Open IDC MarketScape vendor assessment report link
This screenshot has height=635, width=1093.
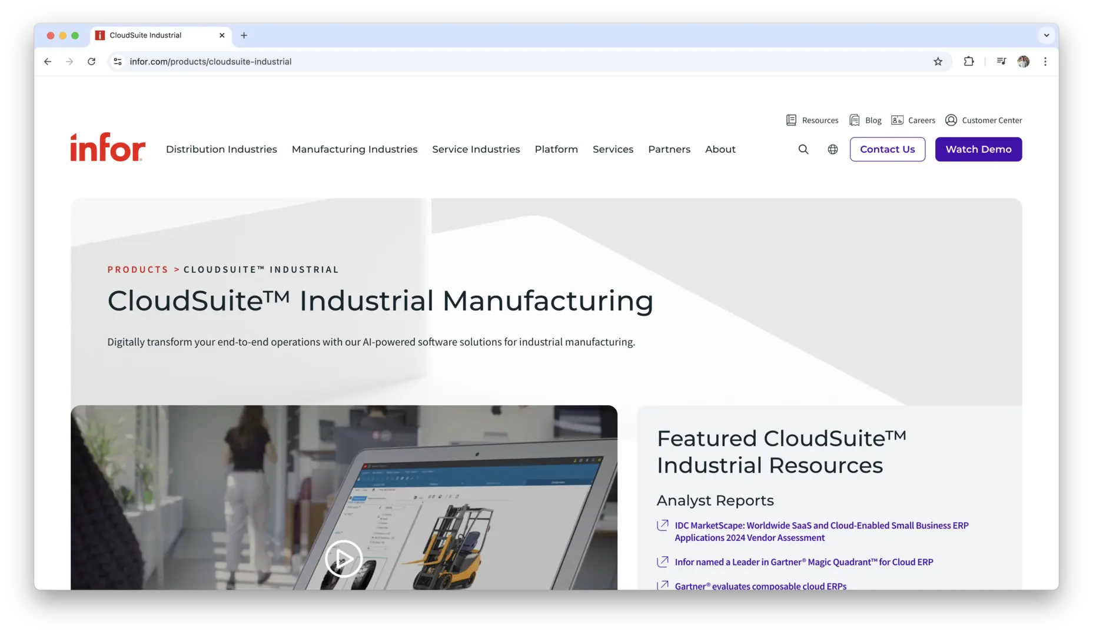tap(821, 532)
